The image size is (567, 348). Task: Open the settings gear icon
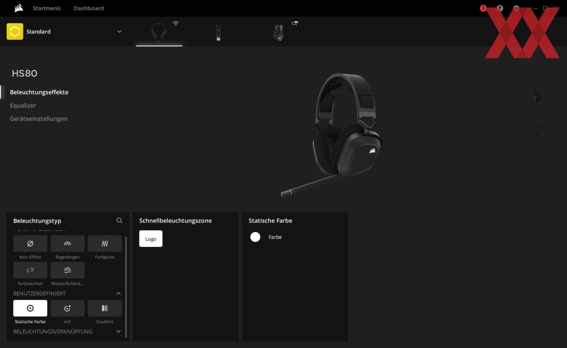[x=516, y=8]
